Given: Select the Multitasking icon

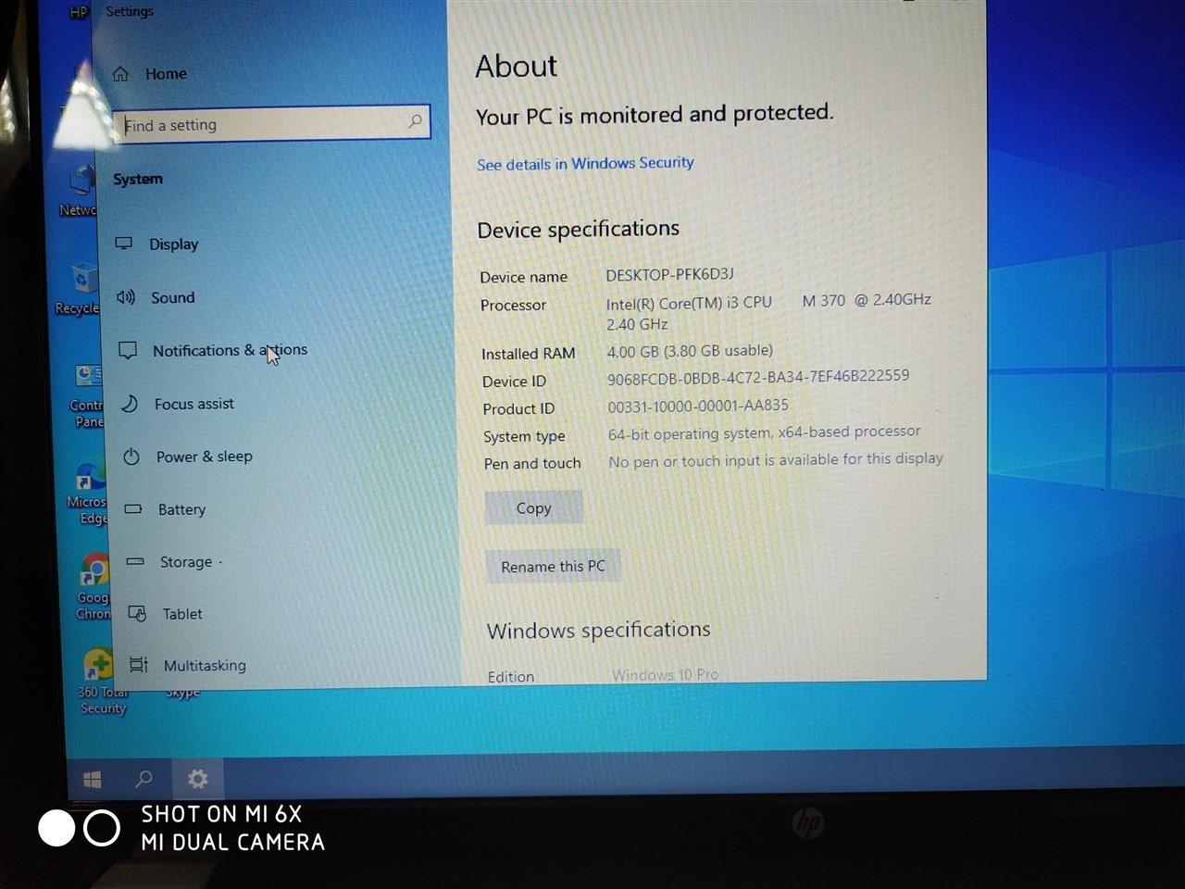Looking at the screenshot, I should tap(139, 664).
